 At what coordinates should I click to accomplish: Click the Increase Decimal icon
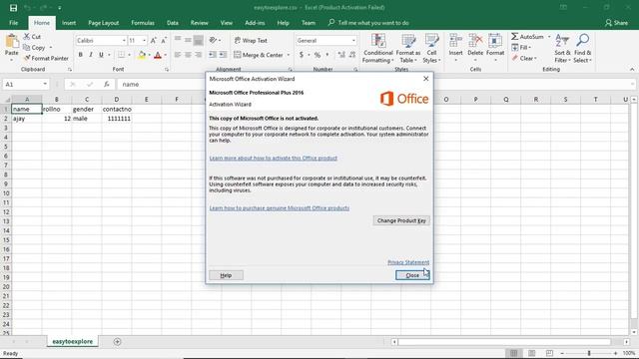coord(341,55)
